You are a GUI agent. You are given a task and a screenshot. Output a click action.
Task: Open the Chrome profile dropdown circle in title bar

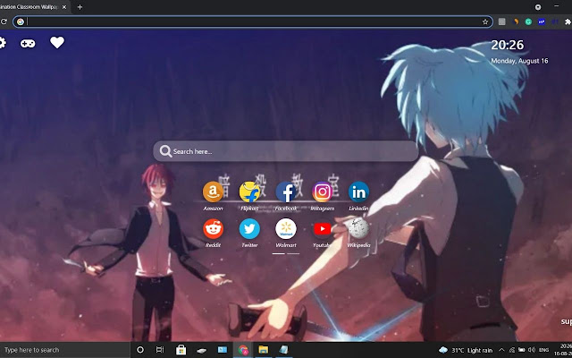click(x=538, y=7)
